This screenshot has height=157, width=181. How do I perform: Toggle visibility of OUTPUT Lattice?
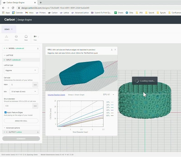7,132
